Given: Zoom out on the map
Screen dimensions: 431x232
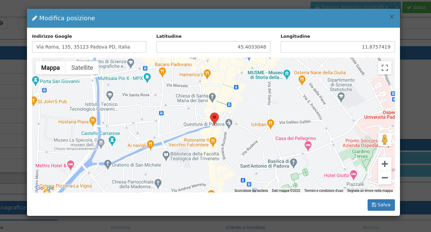Looking at the screenshot, I should [384, 178].
